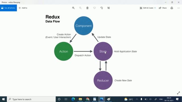Image resolution: width=182 pixels, height=102 pixels.
Task: Open the See more options menu
Action: 179,8
